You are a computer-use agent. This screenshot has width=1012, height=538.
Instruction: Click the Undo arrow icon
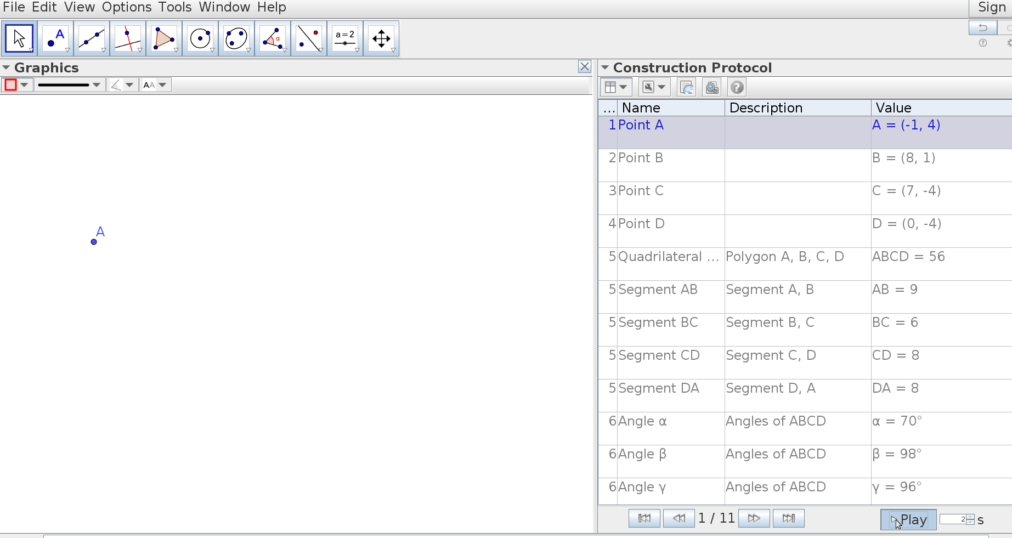983,27
